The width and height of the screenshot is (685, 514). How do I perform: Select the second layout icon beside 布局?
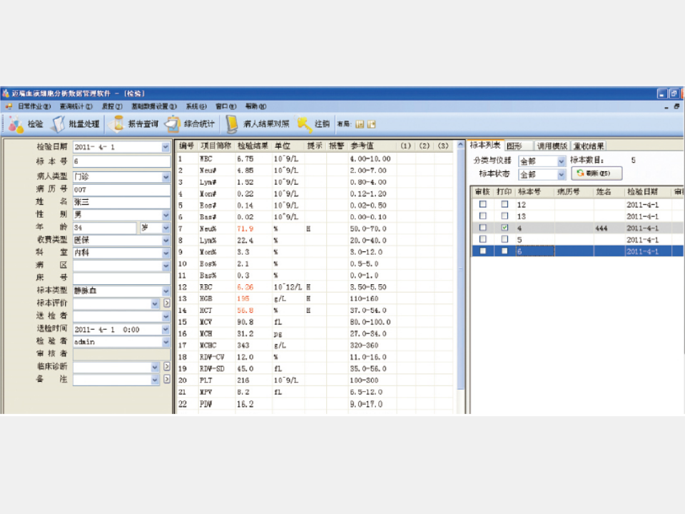pos(372,124)
